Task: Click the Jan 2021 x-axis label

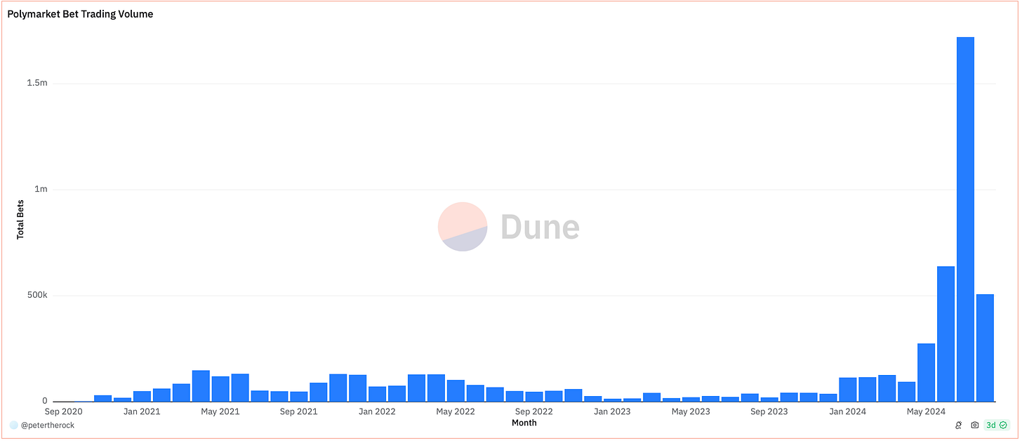Action: coord(142,412)
